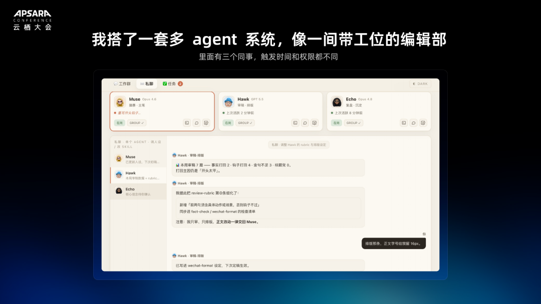Click the 在岗 status badge on Hawk's card
Viewport: 541px width, 304px height.
pyautogui.click(x=228, y=123)
